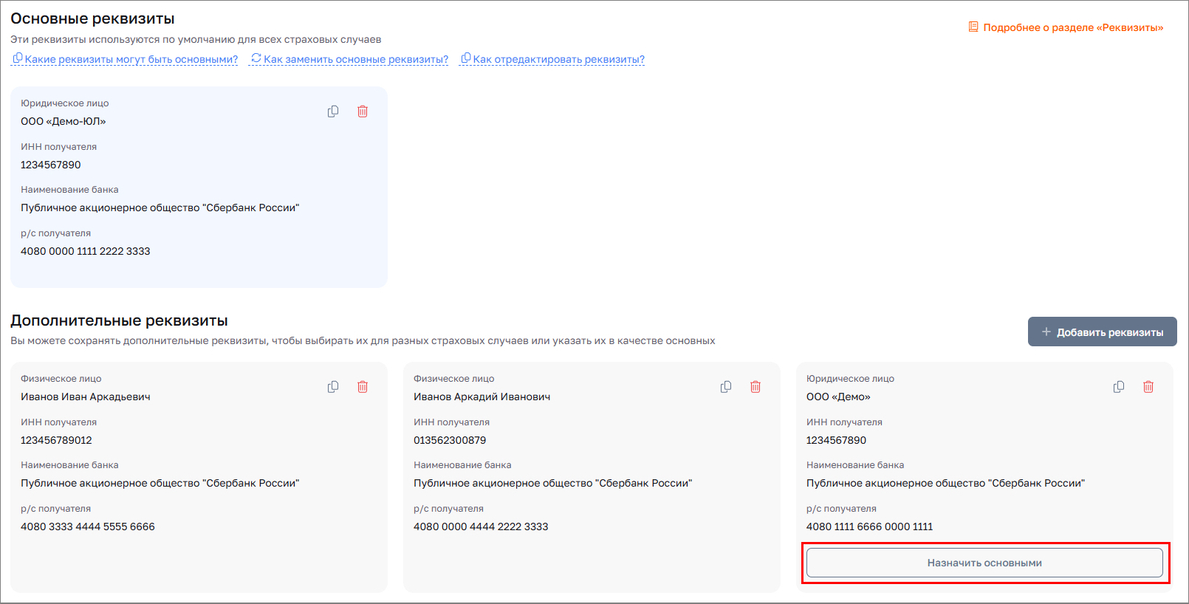Click ИНН 1234567890 in ООО «Демо» card
This screenshot has width=1189, height=604.
[x=837, y=440]
